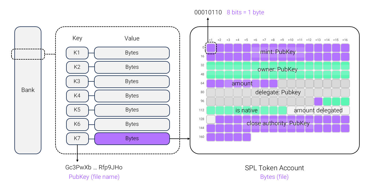The height and width of the screenshot is (190, 368).
Task: Select the Bytes value beside K5
Action: [x=132, y=110]
